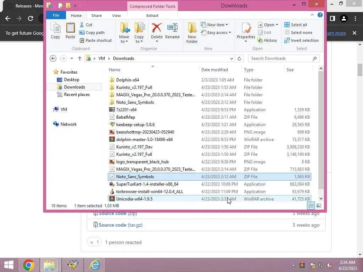Open Internet Explorer from the taskbar
The image size is (363, 272).
click(95, 265)
